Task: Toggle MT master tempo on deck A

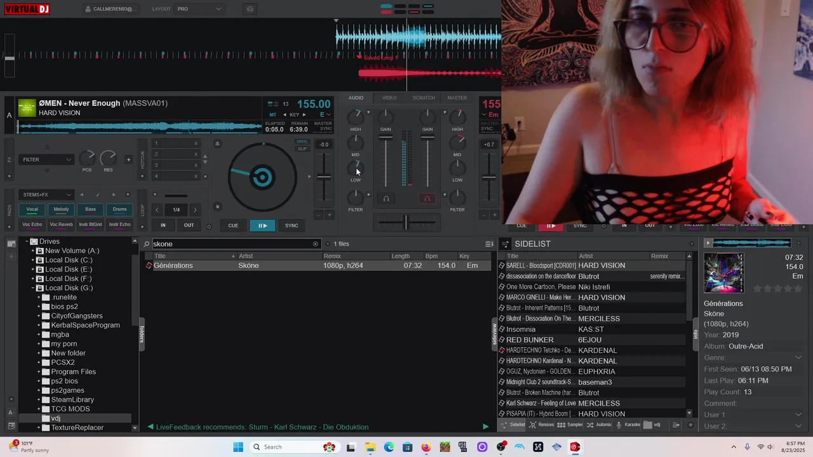Action: point(272,115)
